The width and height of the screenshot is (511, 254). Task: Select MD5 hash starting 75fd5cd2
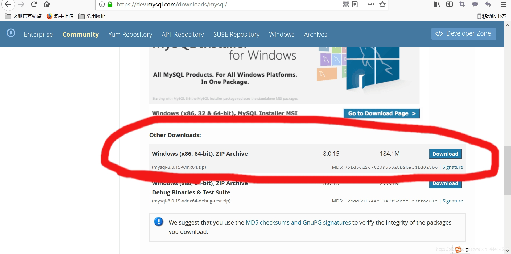pos(391,167)
